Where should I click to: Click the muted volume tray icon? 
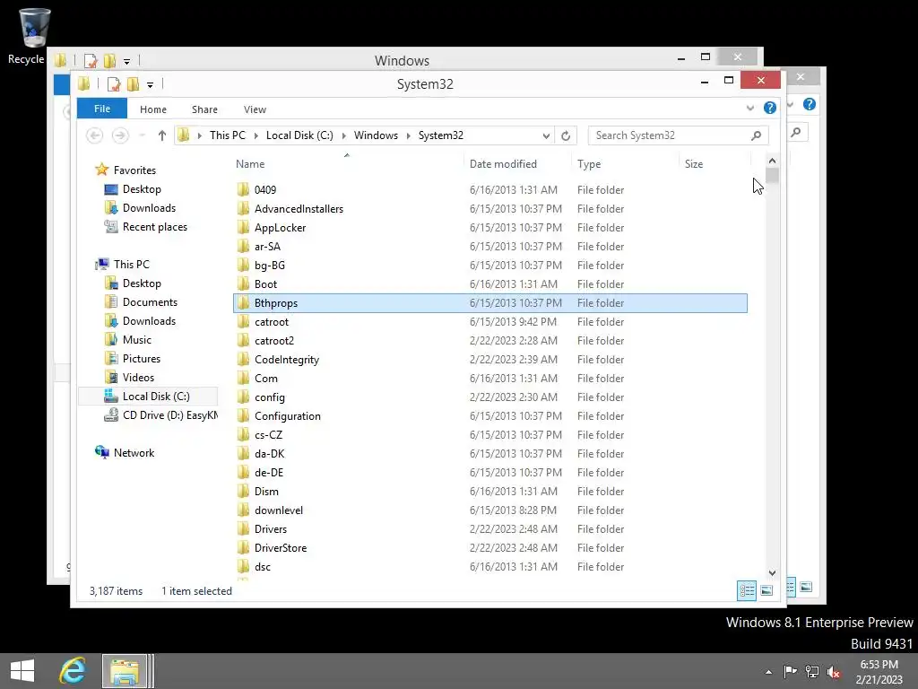pos(834,671)
